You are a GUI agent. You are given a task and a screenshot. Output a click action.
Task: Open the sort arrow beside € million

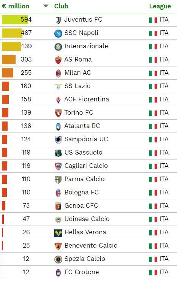[46, 6]
